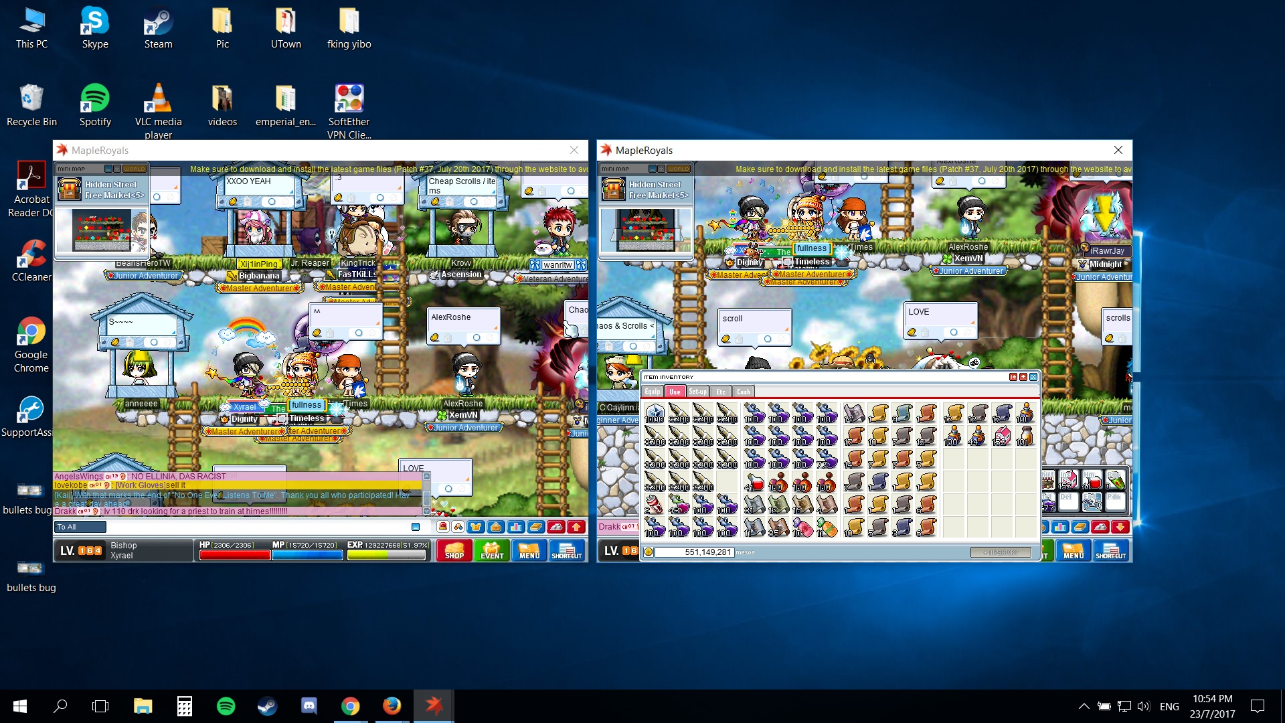The height and width of the screenshot is (723, 1285).
Task: Click the End quickslot skill icon
Action: click(1092, 501)
